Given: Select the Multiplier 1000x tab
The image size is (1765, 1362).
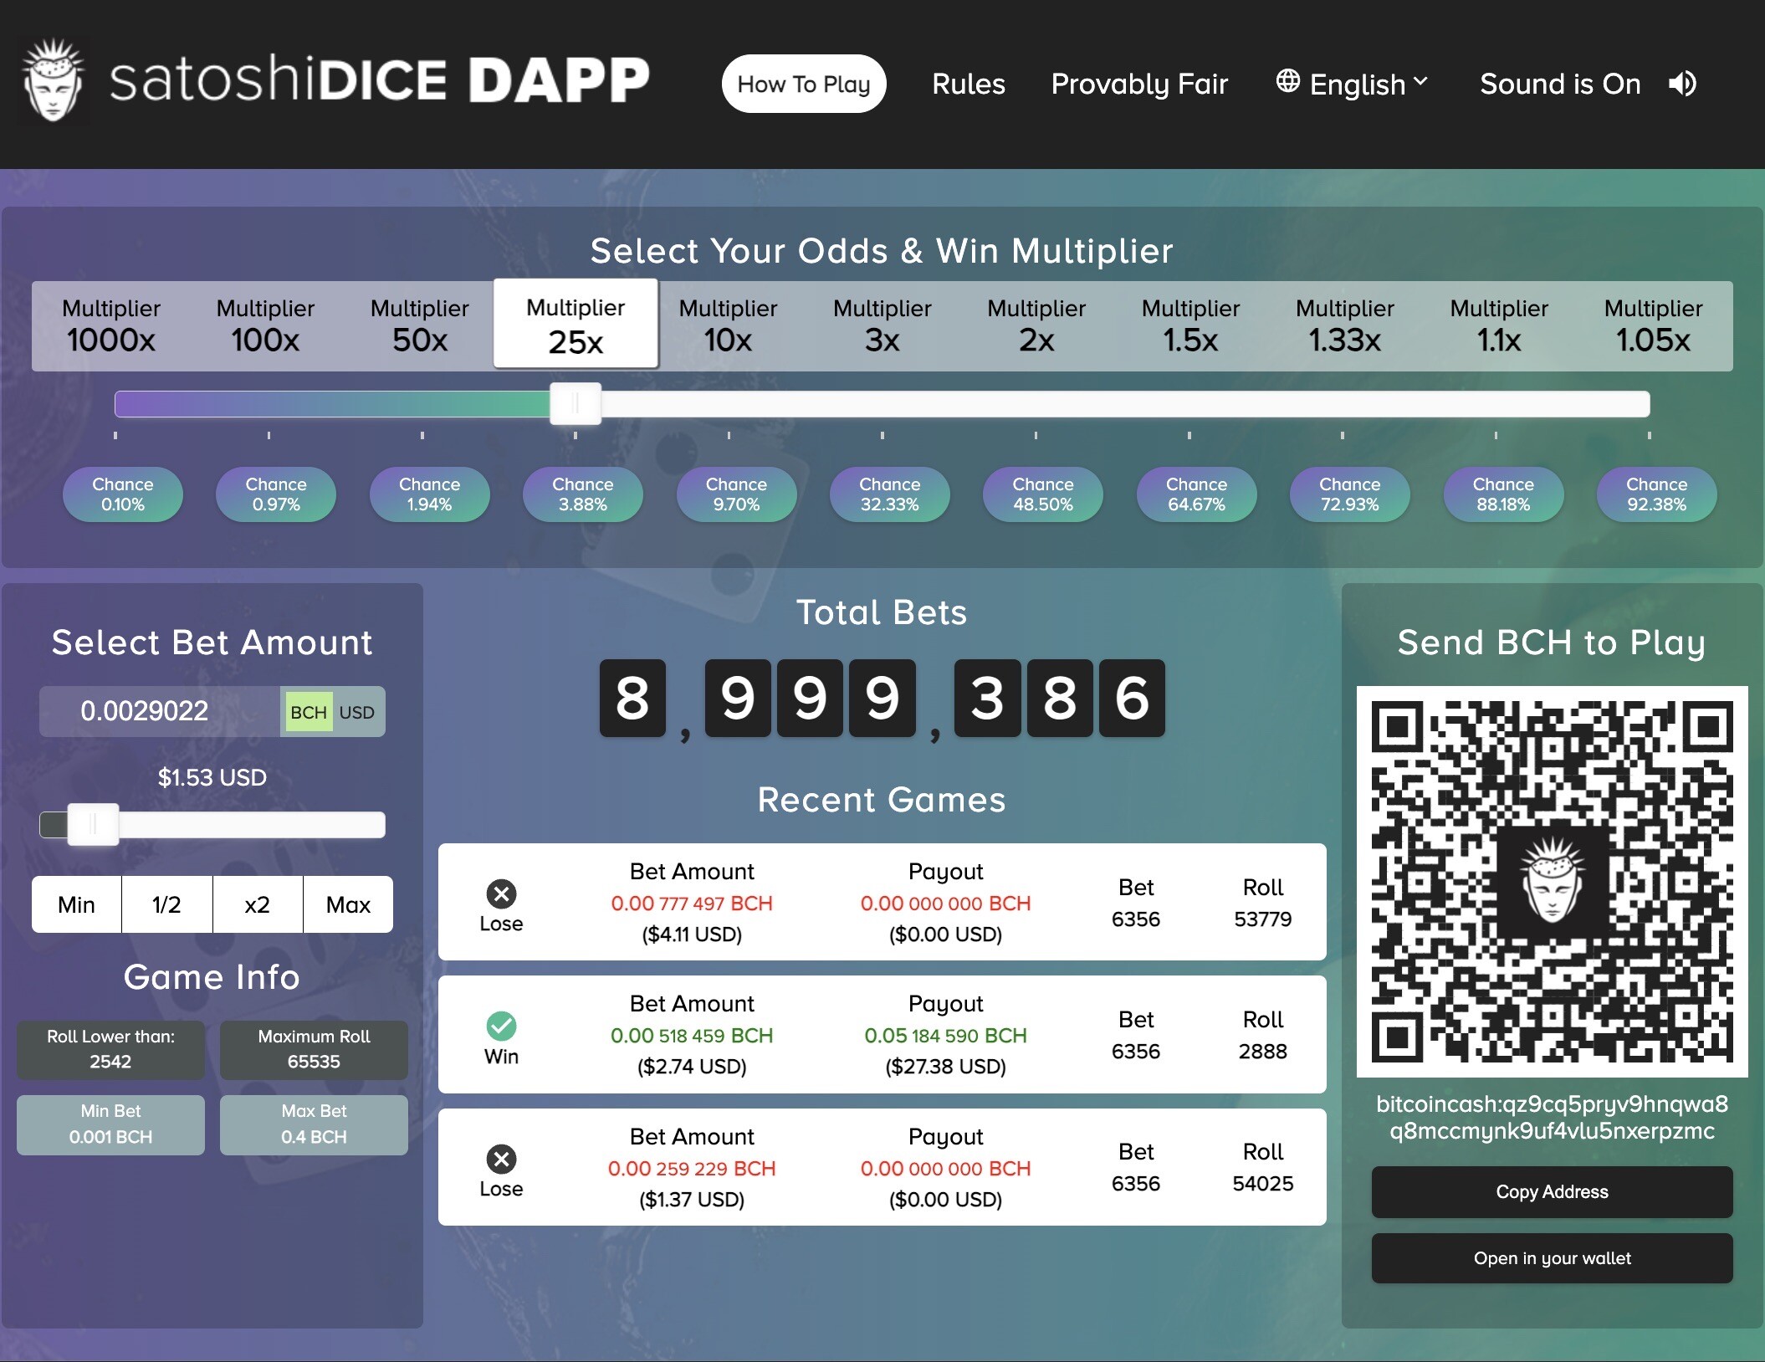Looking at the screenshot, I should tap(111, 326).
